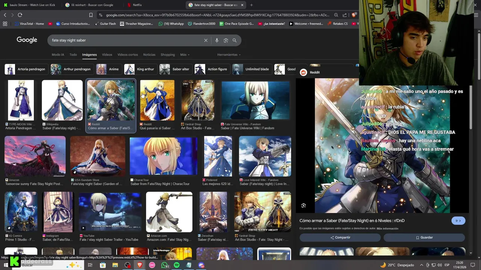Click the Unlimited blade suggestion chip
Viewport: 481px width, 270px height.
(252, 69)
